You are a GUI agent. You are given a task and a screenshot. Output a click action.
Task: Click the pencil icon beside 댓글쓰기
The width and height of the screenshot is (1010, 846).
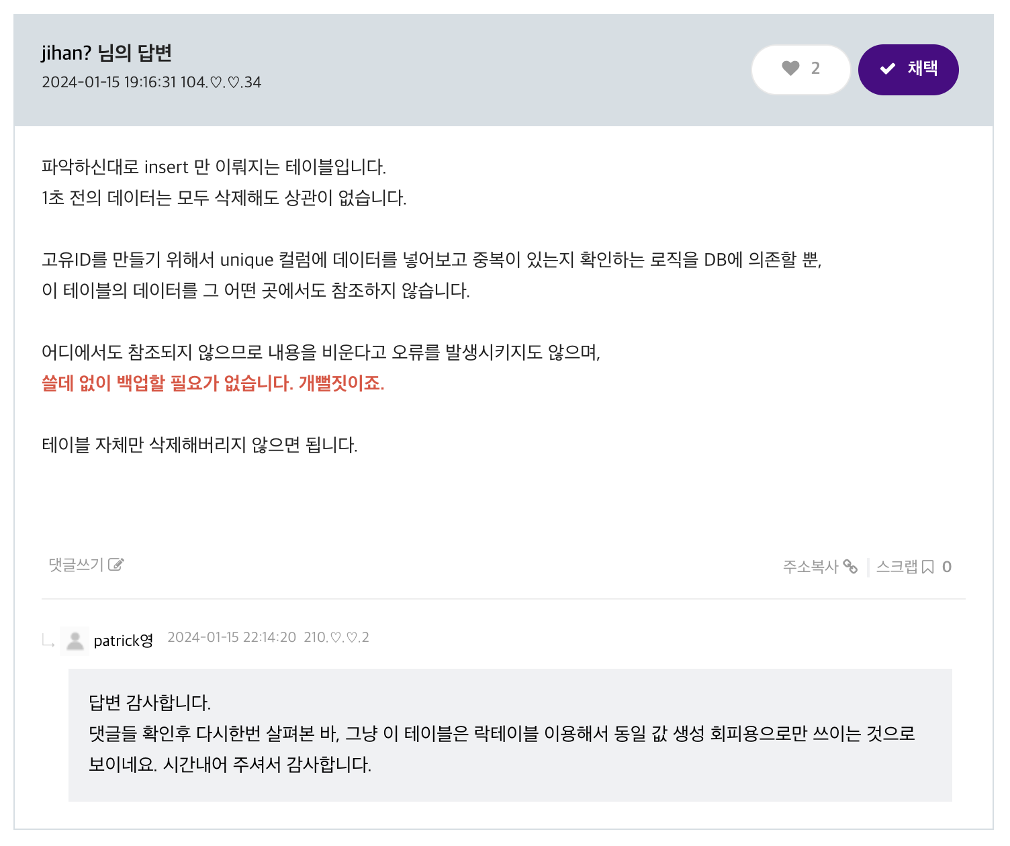coord(116,565)
